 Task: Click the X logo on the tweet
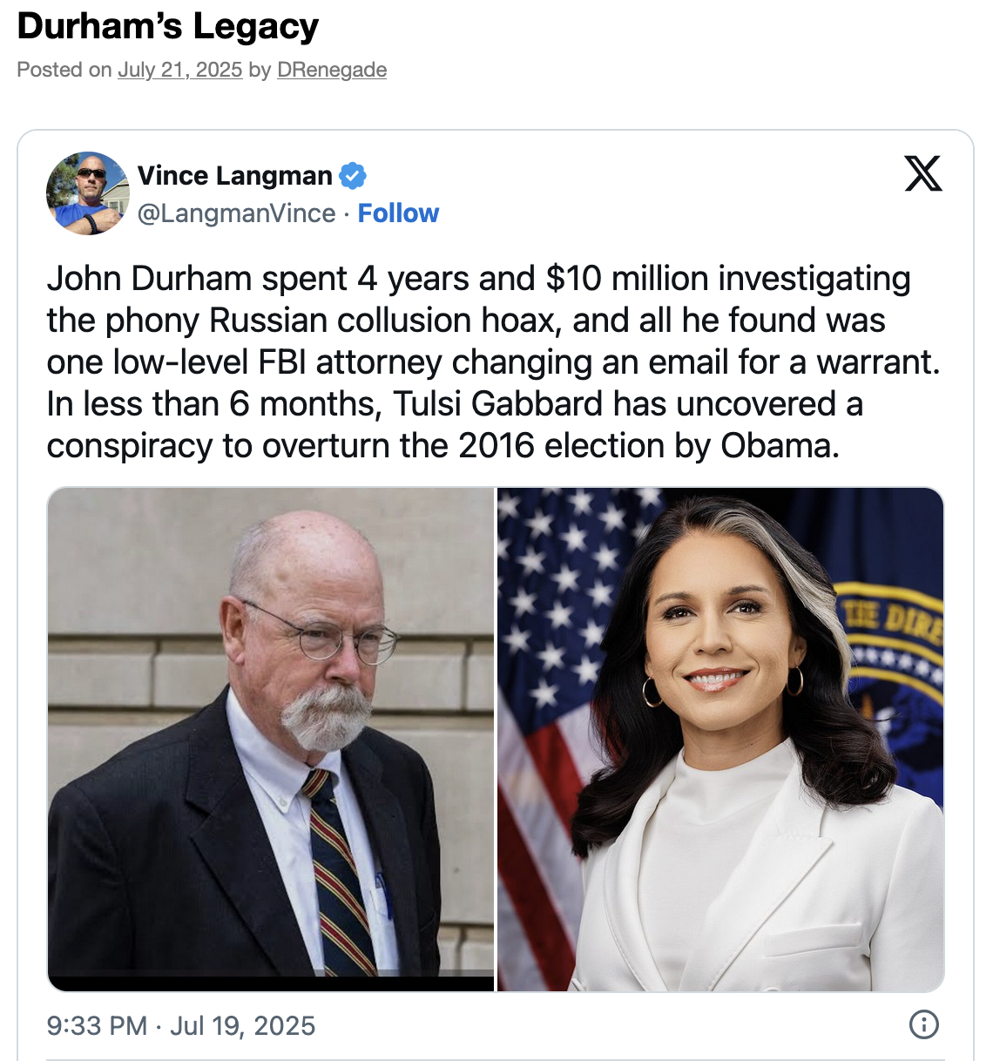coord(923,173)
